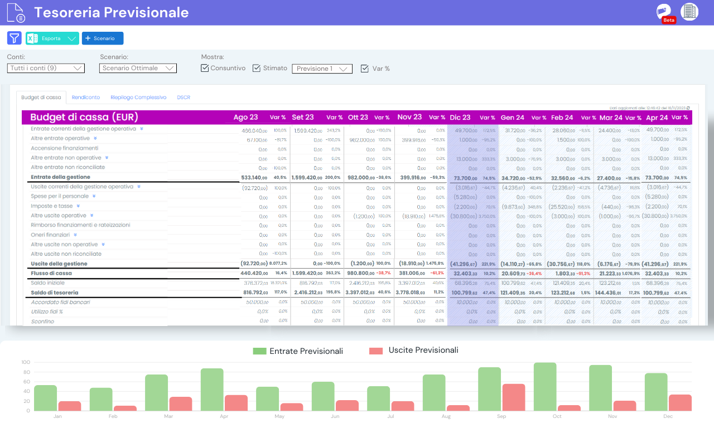The height and width of the screenshot is (428, 714).
Task: Click Ago 23 Entrate della gestione value 533.140
Action: click(x=254, y=177)
